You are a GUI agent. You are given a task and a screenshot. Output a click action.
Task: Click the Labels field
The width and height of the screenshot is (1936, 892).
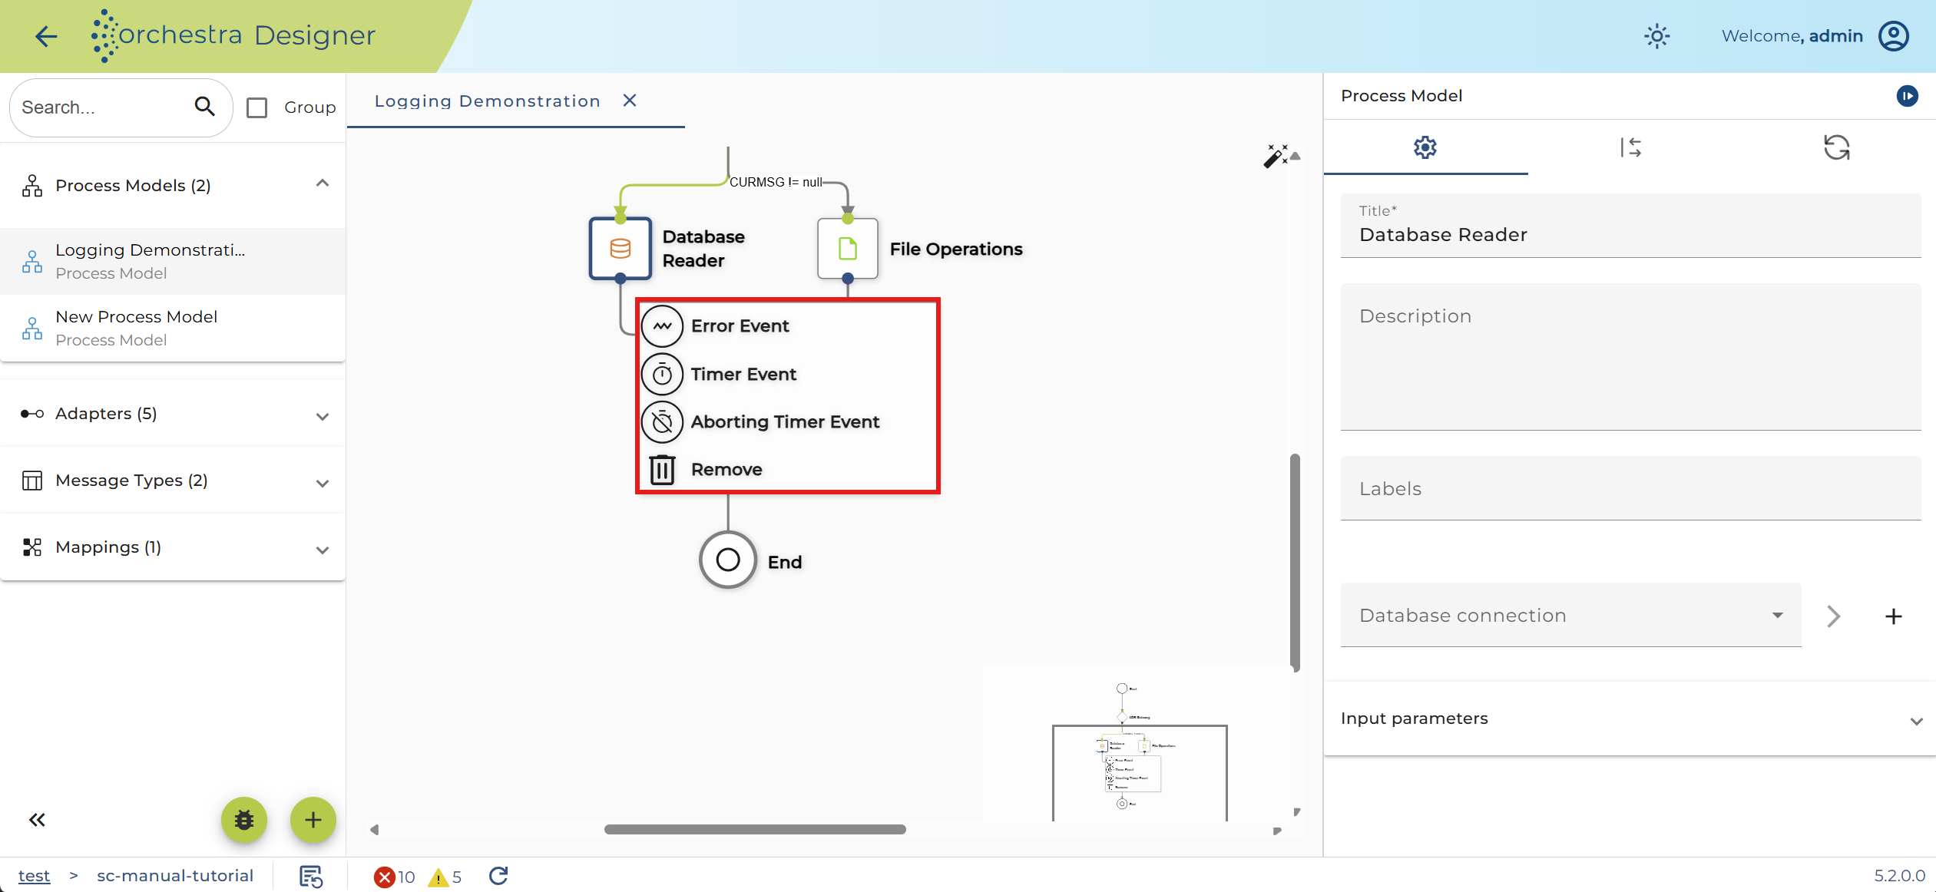1630,488
